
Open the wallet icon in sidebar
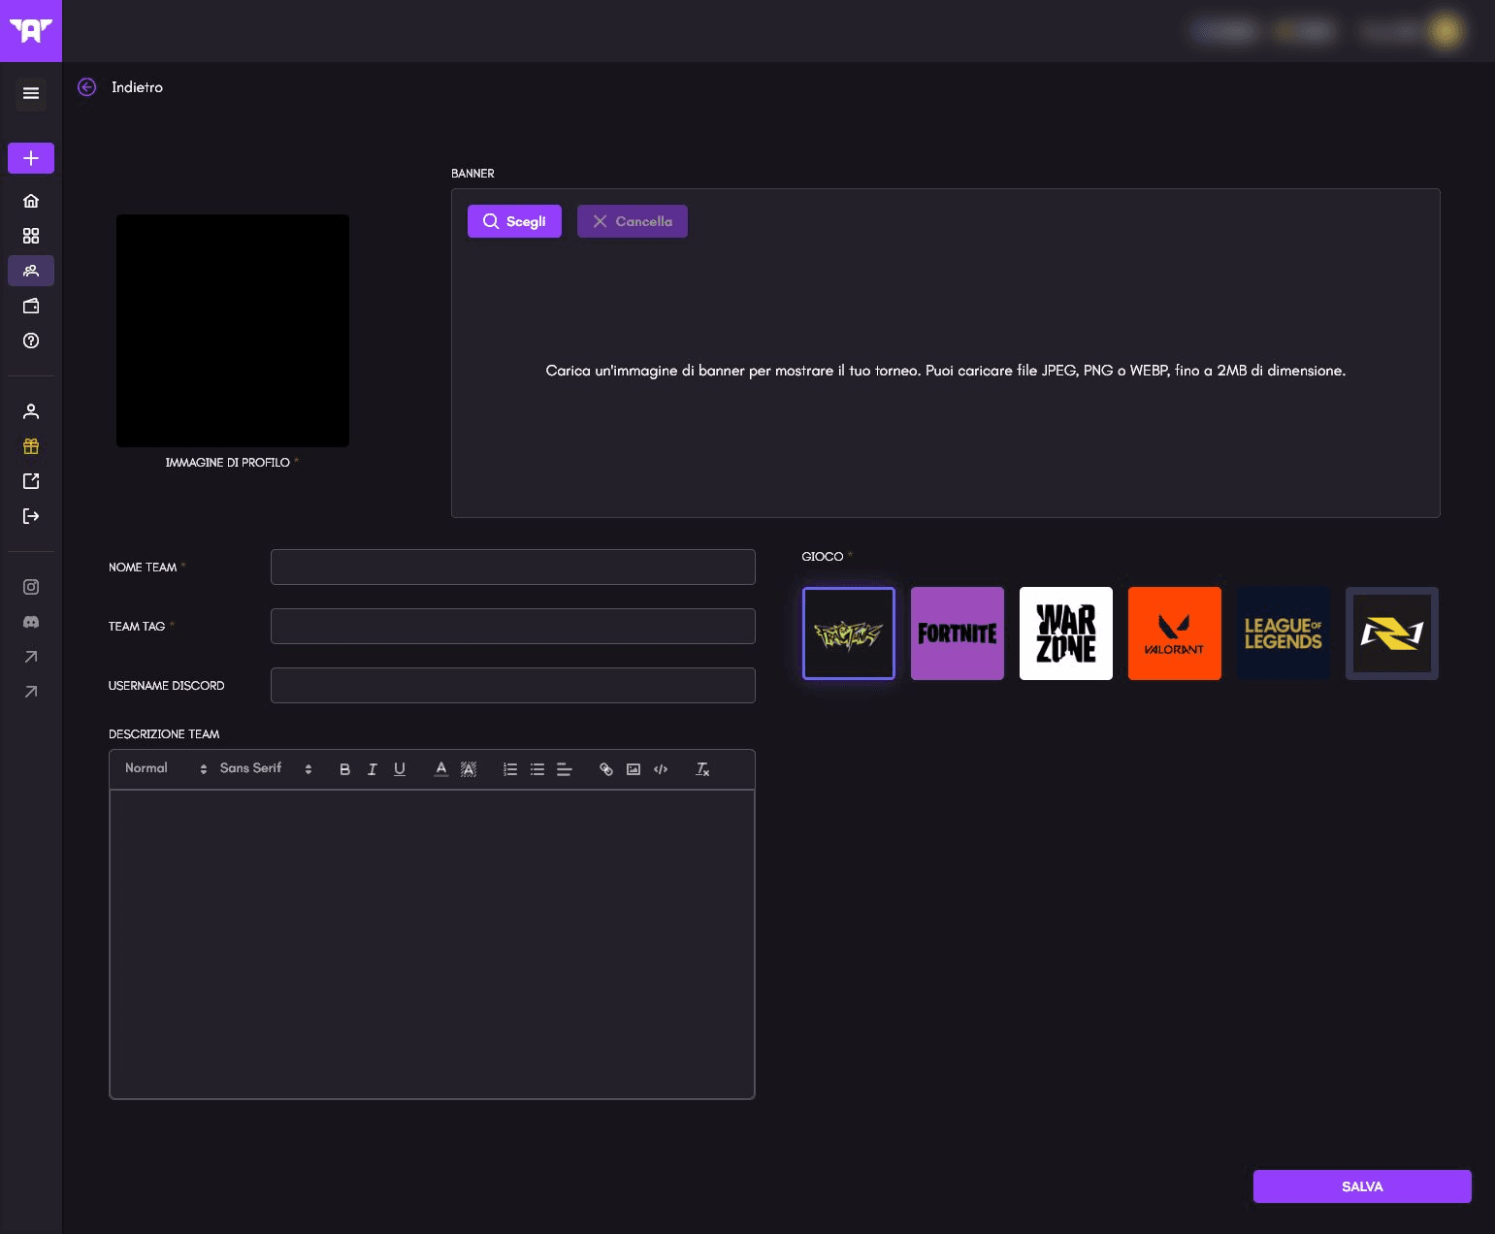[x=31, y=306]
